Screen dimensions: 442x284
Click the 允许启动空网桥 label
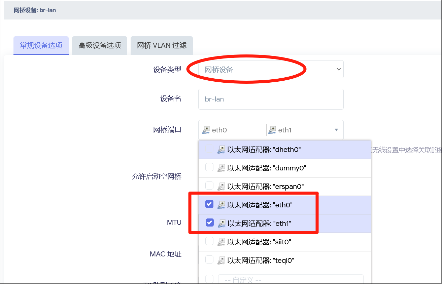(157, 177)
